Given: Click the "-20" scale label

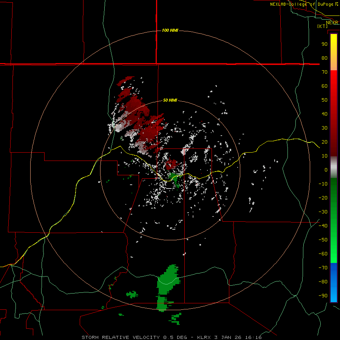Looking at the screenshot, I should (323, 198).
